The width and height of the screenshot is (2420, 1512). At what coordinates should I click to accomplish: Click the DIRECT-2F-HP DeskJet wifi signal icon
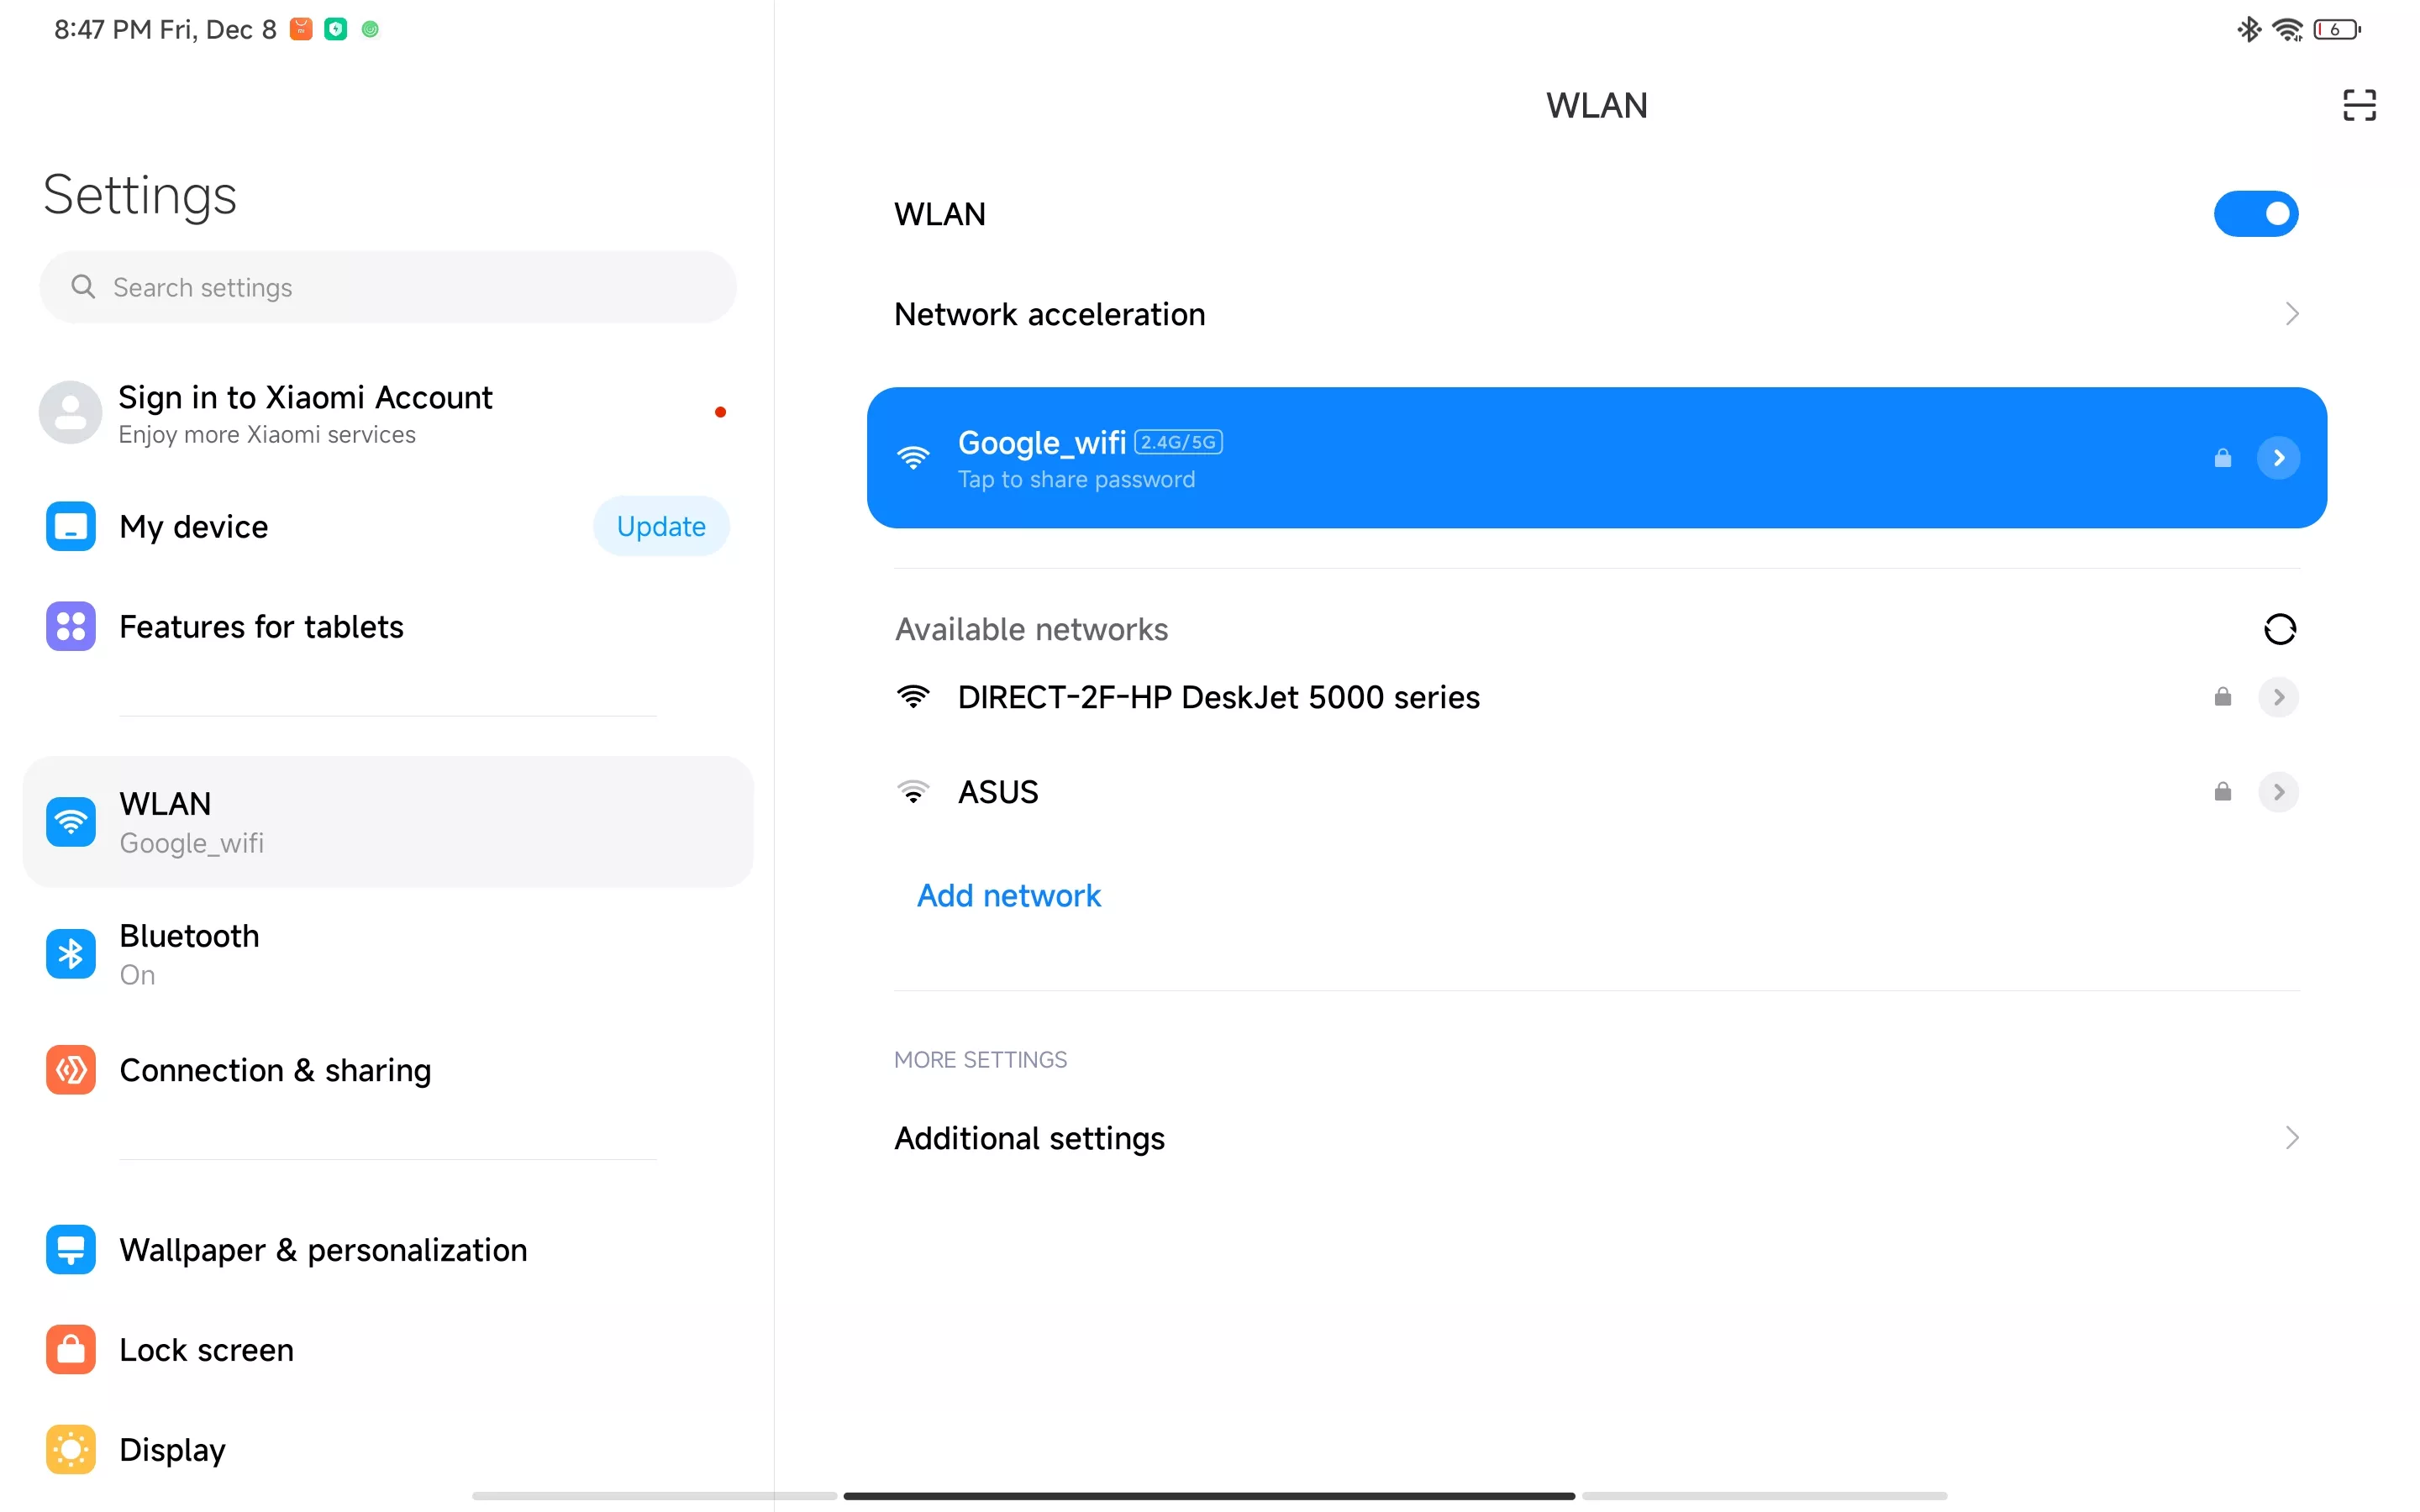point(913,696)
